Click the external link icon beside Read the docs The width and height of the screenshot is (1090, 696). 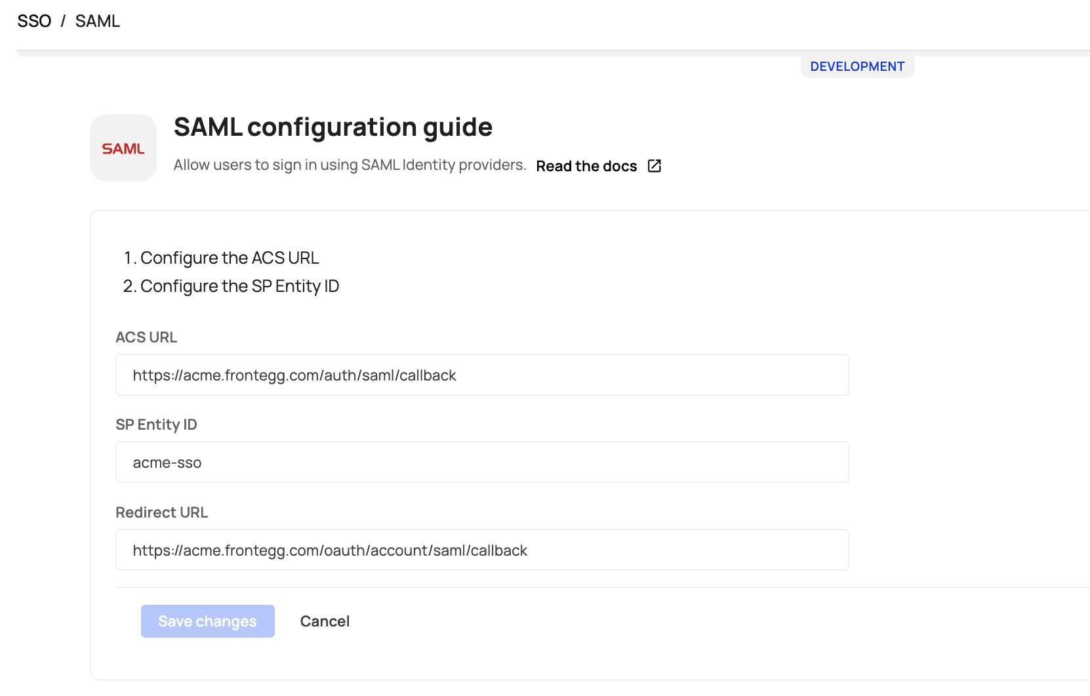tap(654, 166)
